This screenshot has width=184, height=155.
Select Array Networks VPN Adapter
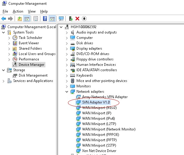(x=105, y=97)
